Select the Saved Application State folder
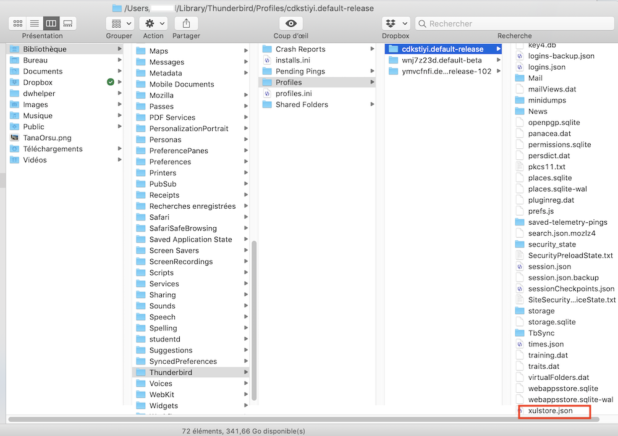 coord(191,239)
